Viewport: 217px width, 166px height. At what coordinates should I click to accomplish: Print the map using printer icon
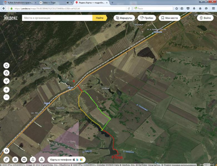(24, 159)
